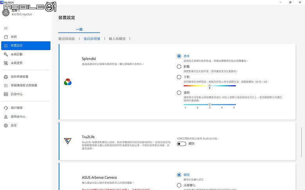The height and width of the screenshot is (190, 305).
Task: Click the 裝置設定 page heading
Action: point(67,18)
